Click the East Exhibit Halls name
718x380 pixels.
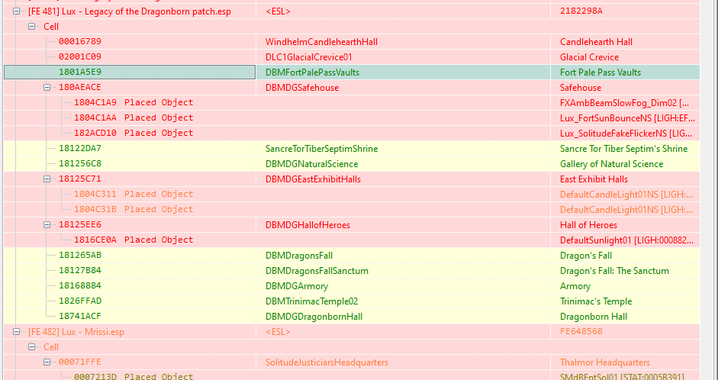pos(594,179)
